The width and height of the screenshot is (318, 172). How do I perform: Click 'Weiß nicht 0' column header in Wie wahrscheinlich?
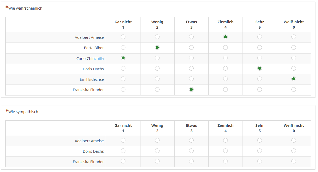point(294,25)
